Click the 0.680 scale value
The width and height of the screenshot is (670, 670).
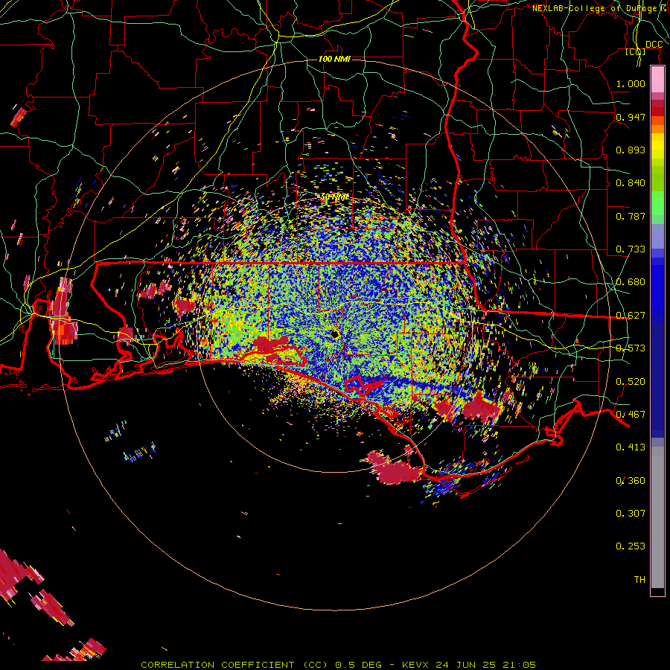pos(631,282)
